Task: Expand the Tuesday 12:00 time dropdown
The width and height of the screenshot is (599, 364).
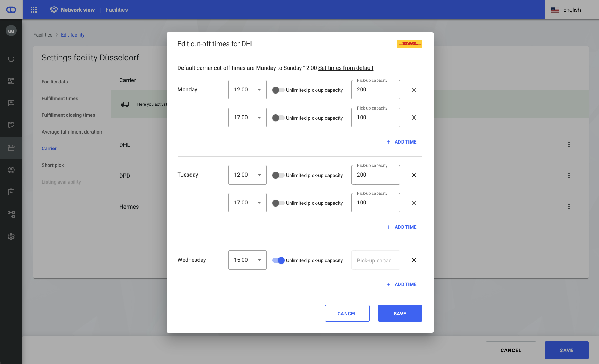Action: click(247, 175)
